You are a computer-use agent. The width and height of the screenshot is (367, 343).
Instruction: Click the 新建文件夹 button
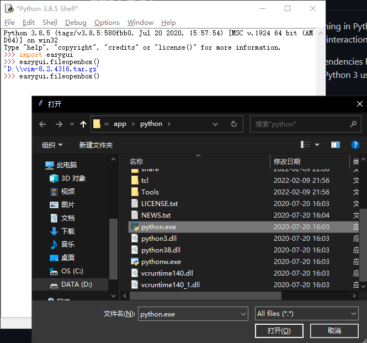point(95,145)
